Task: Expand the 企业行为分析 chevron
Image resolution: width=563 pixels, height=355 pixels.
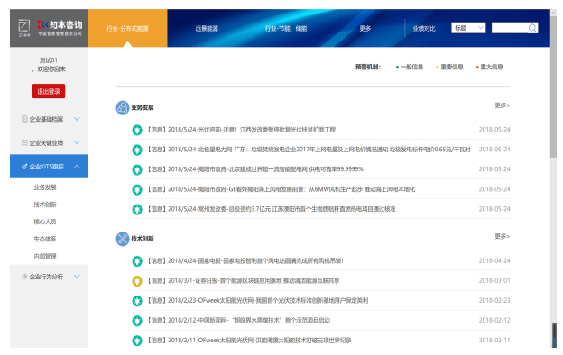Action: click(x=77, y=276)
